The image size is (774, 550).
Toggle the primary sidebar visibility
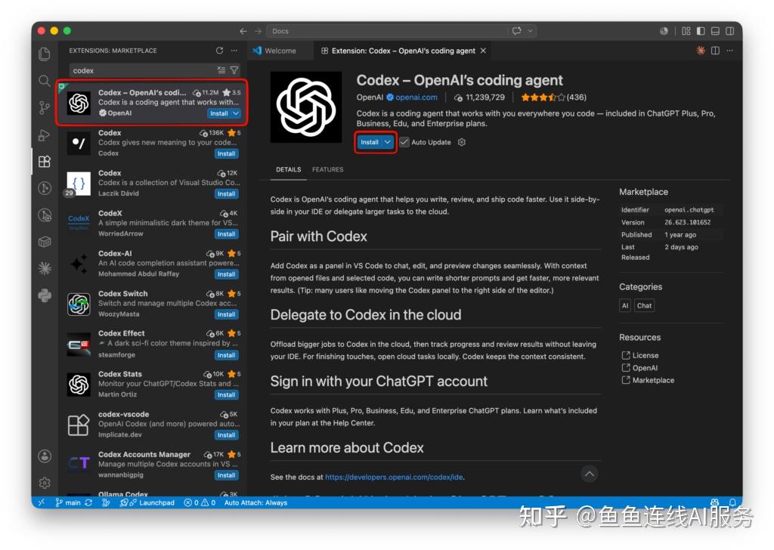pos(701,31)
